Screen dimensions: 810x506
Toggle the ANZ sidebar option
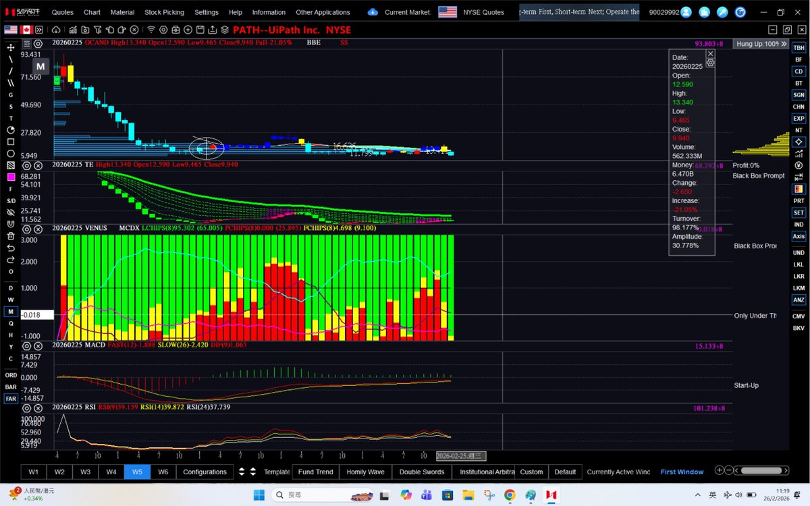coord(799,300)
